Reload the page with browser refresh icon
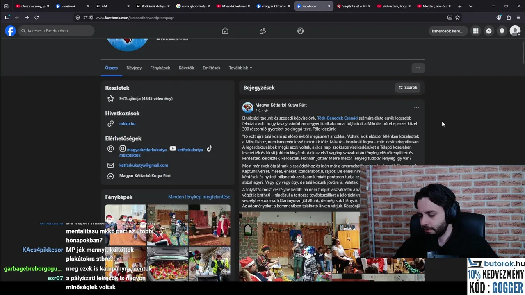 click(x=37, y=18)
